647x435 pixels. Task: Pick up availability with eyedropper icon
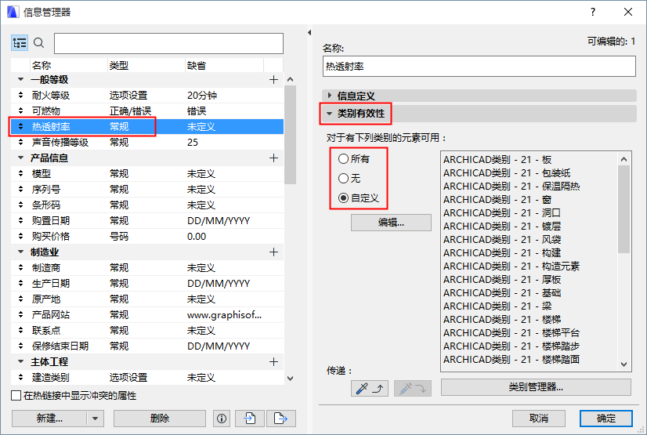[x=370, y=388]
